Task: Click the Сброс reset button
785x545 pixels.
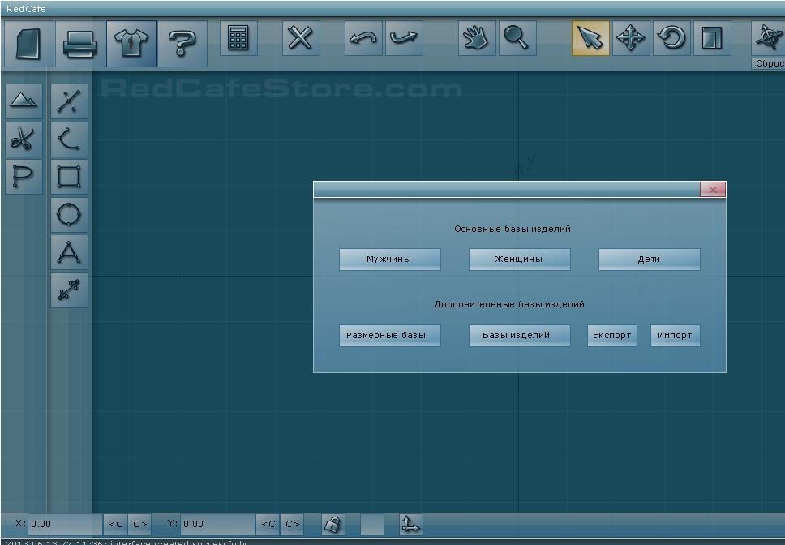Action: tap(769, 63)
